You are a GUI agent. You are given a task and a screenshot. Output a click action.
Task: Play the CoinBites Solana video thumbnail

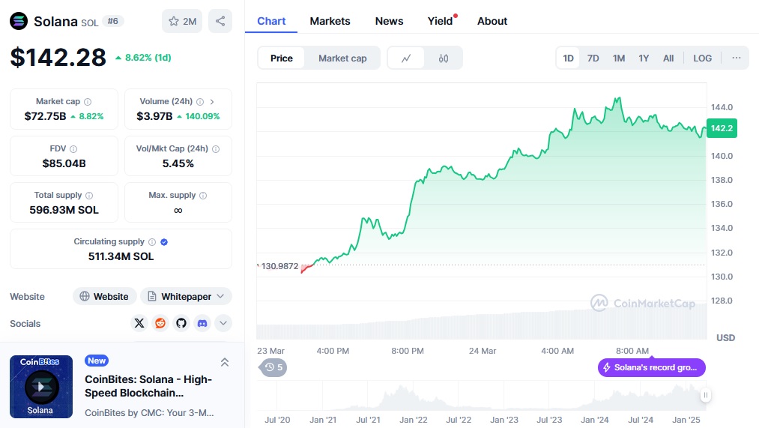41,387
